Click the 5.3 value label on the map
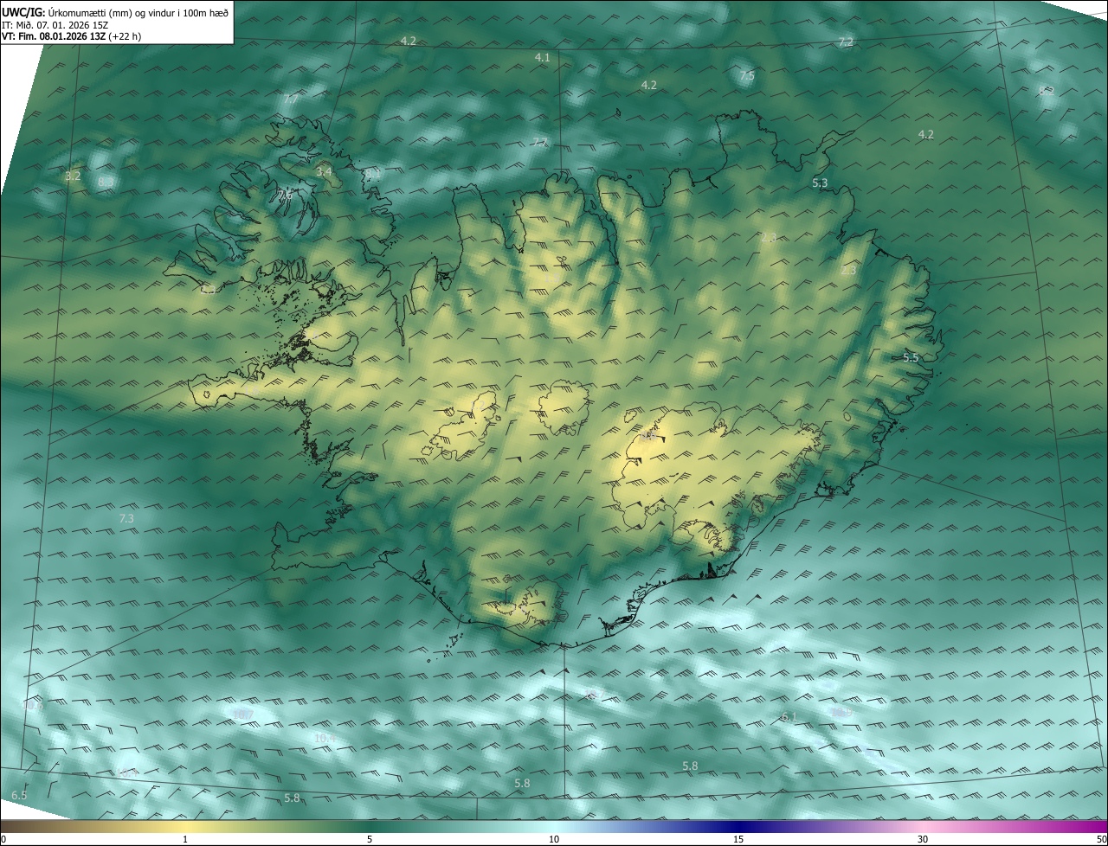 pos(820,183)
